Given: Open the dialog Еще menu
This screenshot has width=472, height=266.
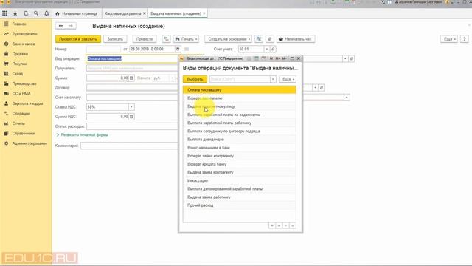Looking at the screenshot, I should [288, 79].
